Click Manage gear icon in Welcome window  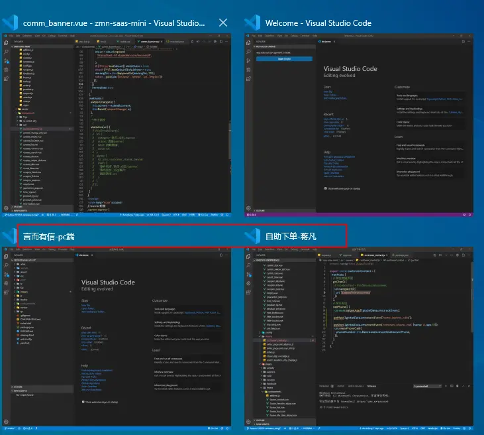click(x=248, y=208)
